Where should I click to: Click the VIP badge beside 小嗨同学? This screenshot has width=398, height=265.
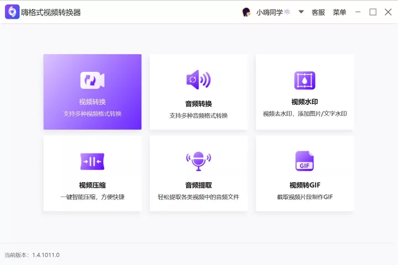click(x=287, y=12)
